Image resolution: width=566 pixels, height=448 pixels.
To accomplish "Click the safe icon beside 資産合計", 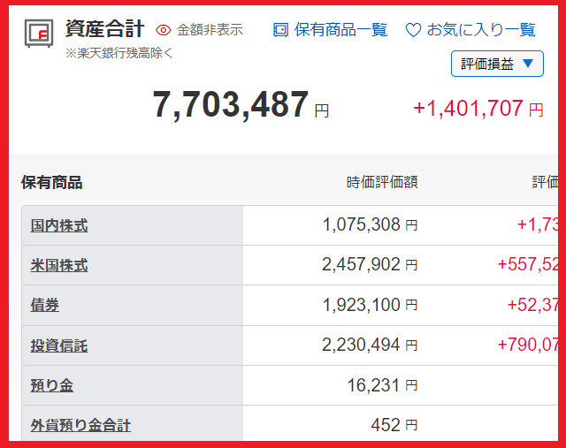I will [39, 33].
